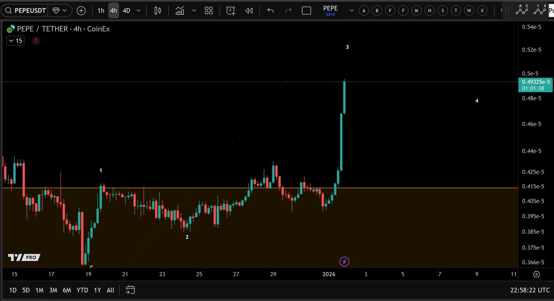Click the 0.366e-5 price axis label
This screenshot has height=301, width=554.
(533, 262)
